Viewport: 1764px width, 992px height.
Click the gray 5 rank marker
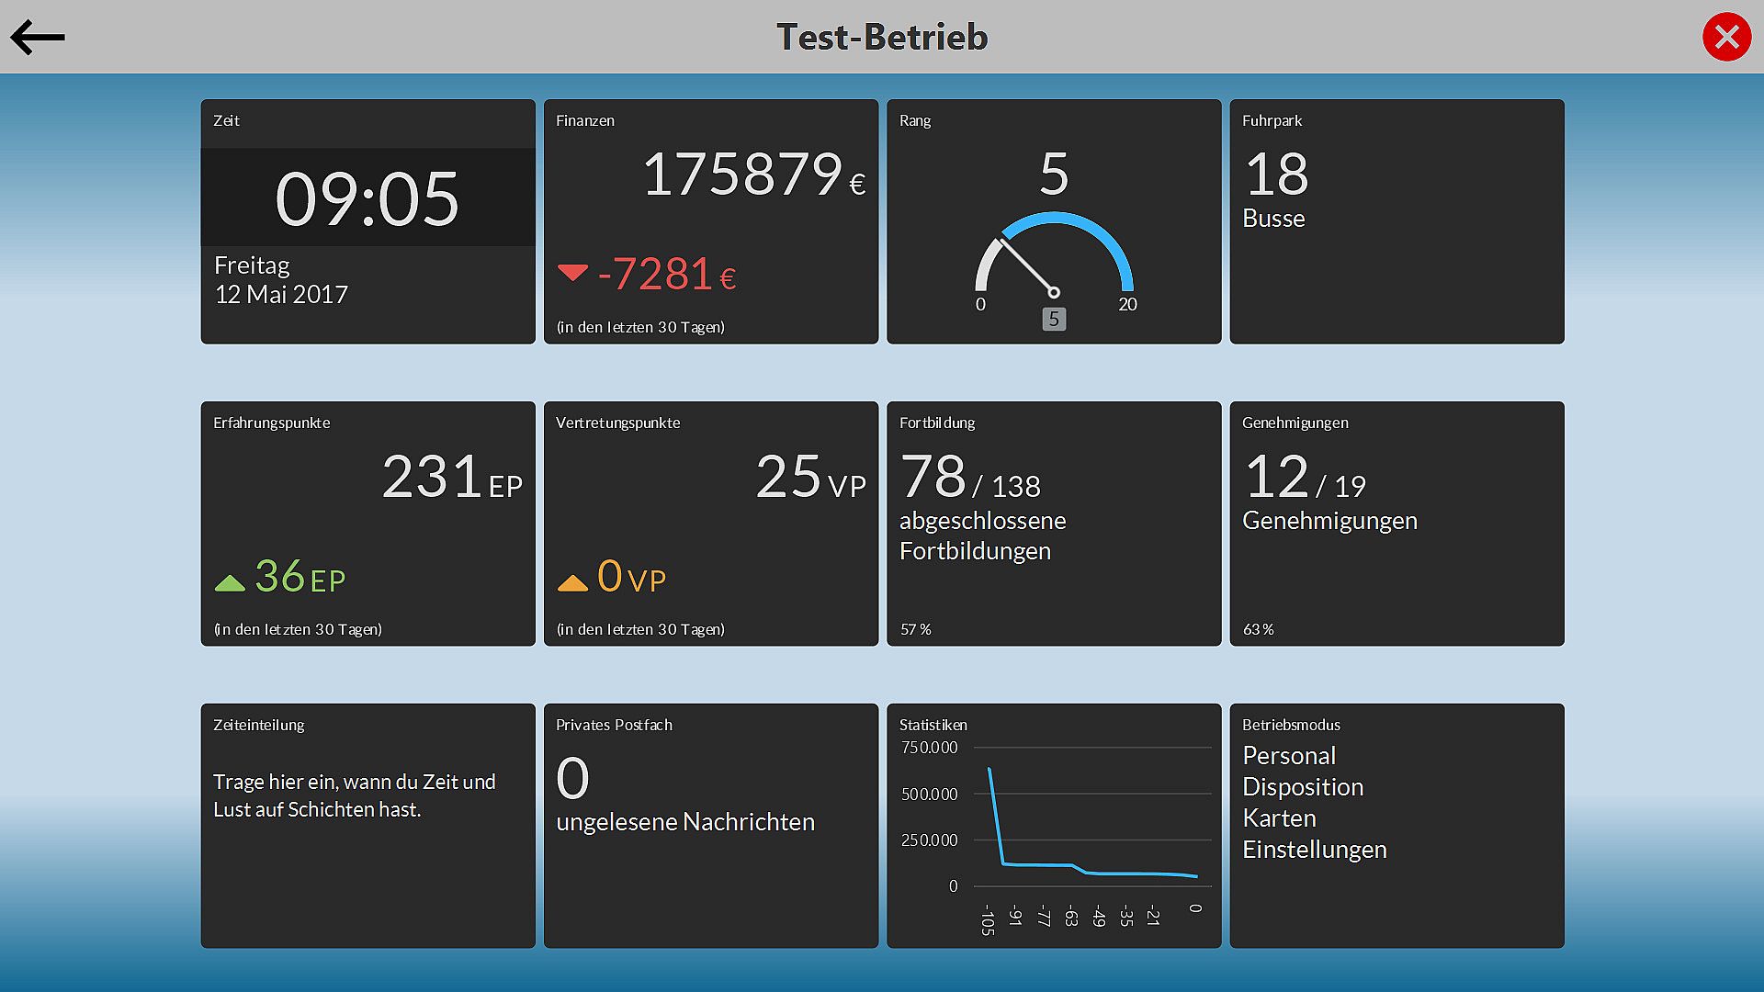pyautogui.click(x=1054, y=320)
